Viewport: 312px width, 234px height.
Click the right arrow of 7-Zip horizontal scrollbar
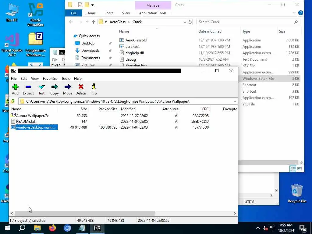[235, 213]
